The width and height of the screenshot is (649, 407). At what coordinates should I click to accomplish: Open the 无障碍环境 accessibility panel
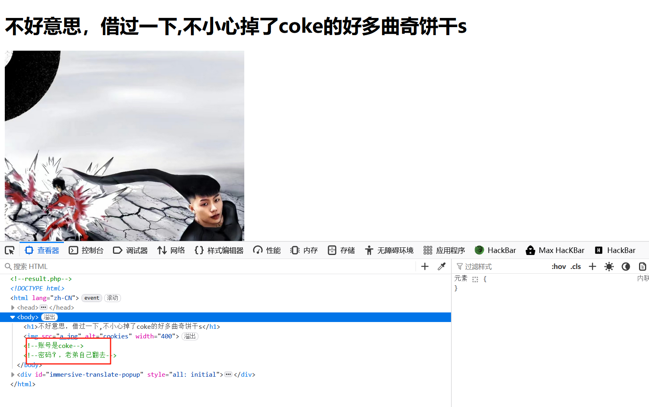(x=389, y=250)
